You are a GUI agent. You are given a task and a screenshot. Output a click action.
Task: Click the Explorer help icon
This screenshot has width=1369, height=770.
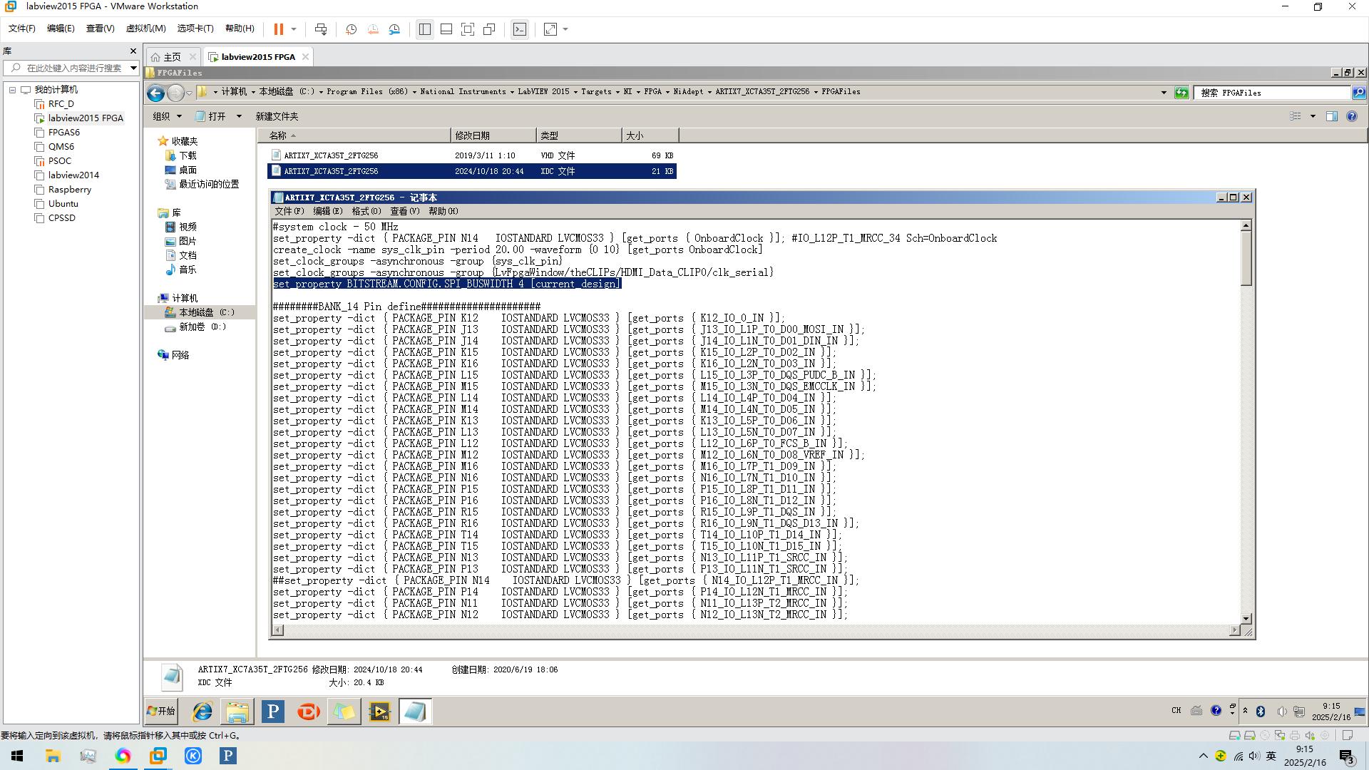pyautogui.click(x=1352, y=116)
